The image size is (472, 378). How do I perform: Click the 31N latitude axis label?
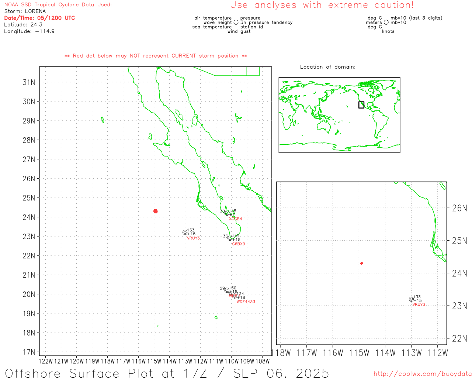[x=29, y=82]
